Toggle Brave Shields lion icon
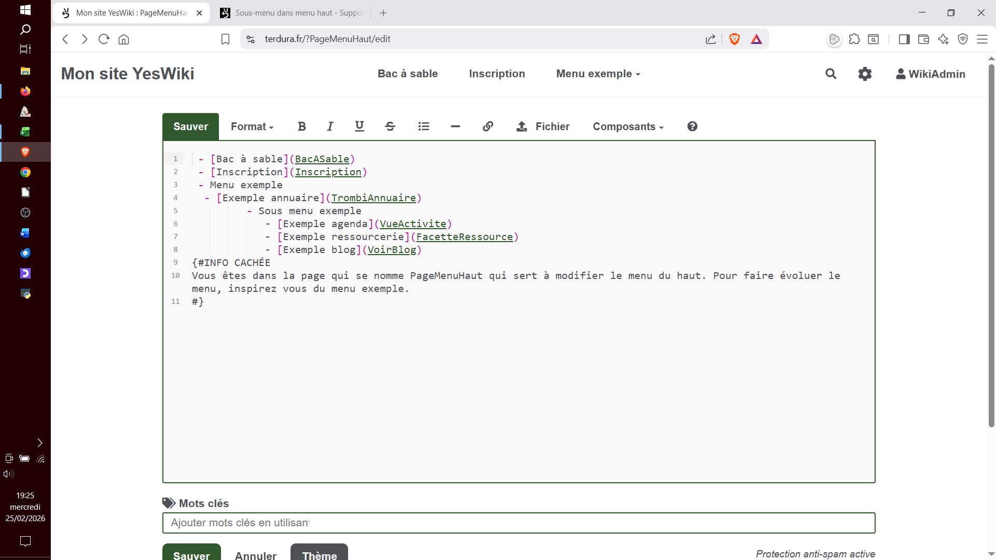Screen dimensions: 996x560 pyautogui.click(x=734, y=39)
